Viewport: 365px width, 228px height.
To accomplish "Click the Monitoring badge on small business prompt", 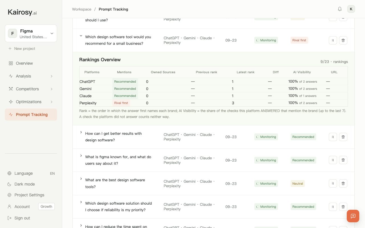I will (266, 40).
